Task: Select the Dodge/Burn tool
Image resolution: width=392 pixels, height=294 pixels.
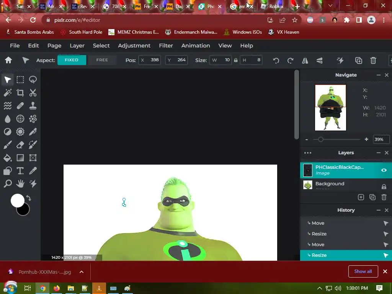Action: (8, 132)
